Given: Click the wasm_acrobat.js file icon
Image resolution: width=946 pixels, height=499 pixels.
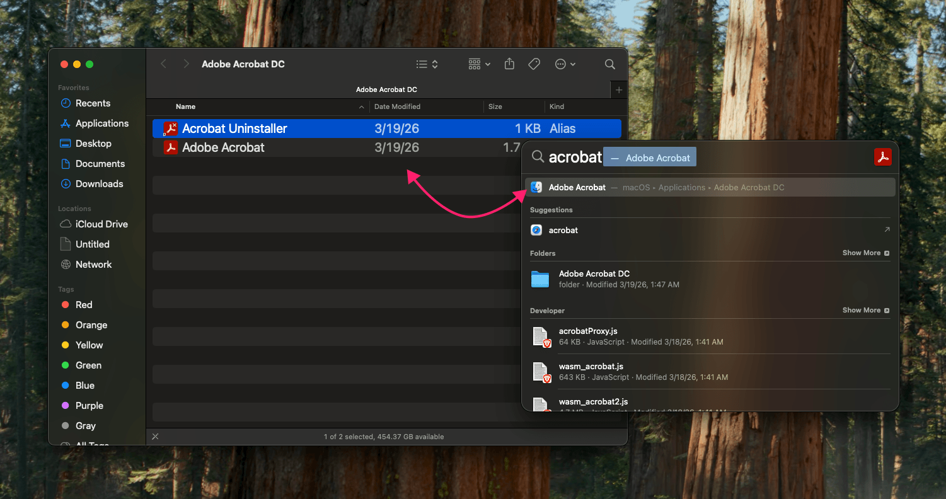Looking at the screenshot, I should 541,372.
